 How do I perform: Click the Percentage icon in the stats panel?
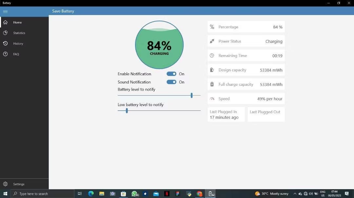click(211, 27)
